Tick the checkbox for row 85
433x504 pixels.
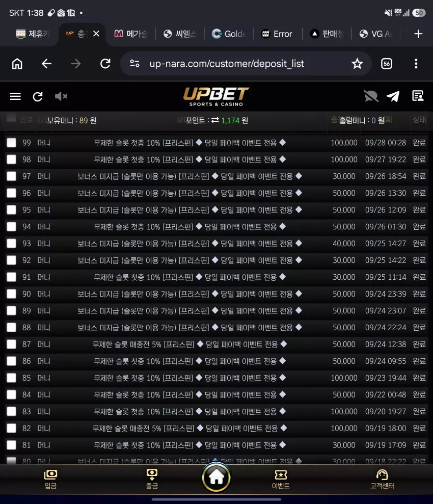click(12, 378)
